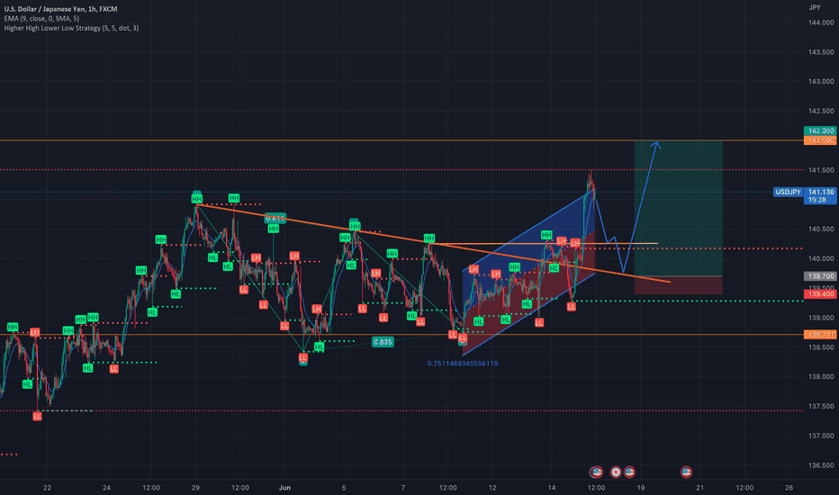Click the 29 date on time axis
This screenshot has height=495, width=839.
(x=195, y=488)
